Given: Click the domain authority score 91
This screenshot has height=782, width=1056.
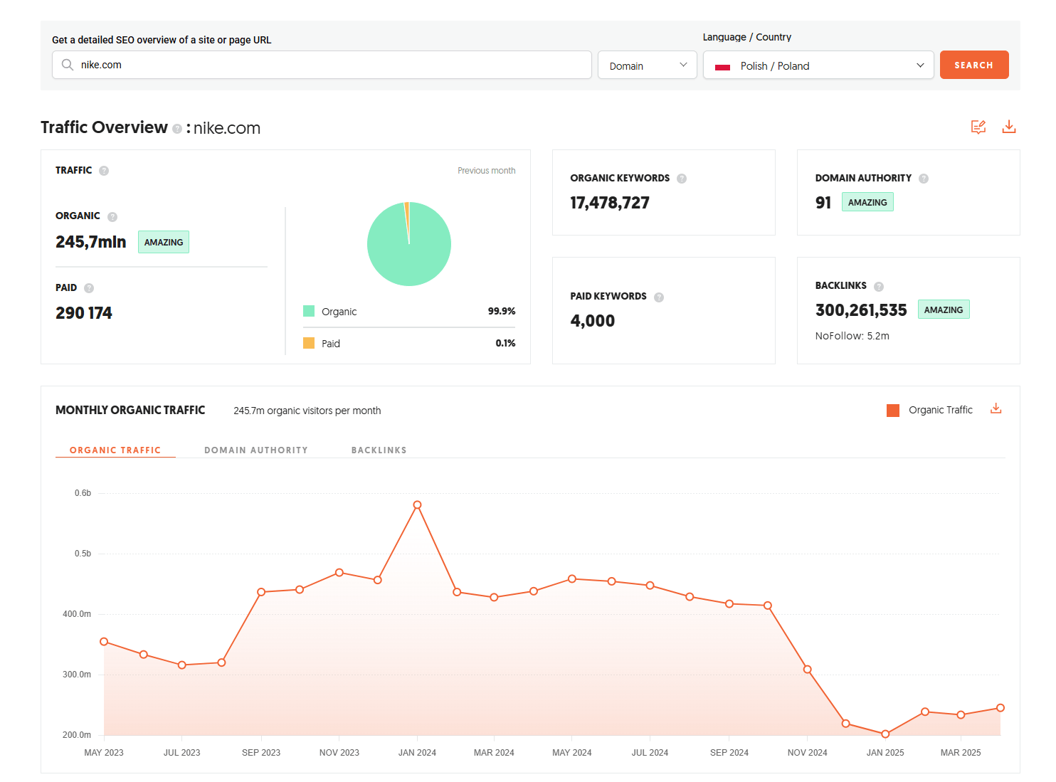Looking at the screenshot, I should [x=823, y=203].
